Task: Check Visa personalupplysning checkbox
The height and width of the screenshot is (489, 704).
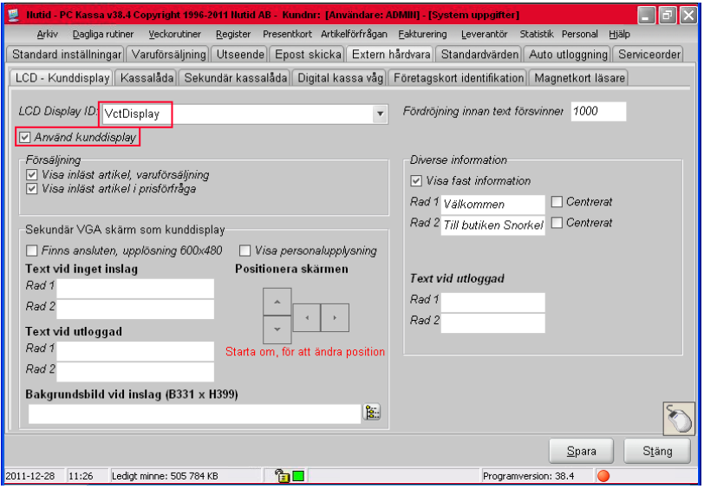Action: tap(245, 251)
